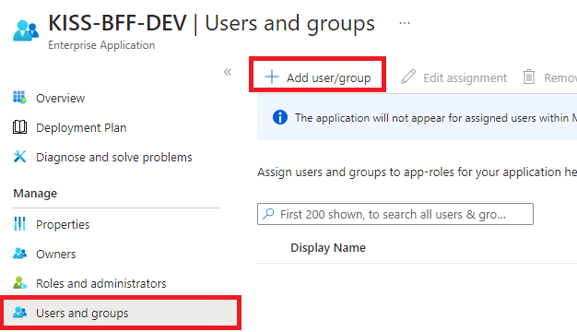Screen dimensions: 577x332
Task: Click Add user/group button
Action: coord(318,77)
